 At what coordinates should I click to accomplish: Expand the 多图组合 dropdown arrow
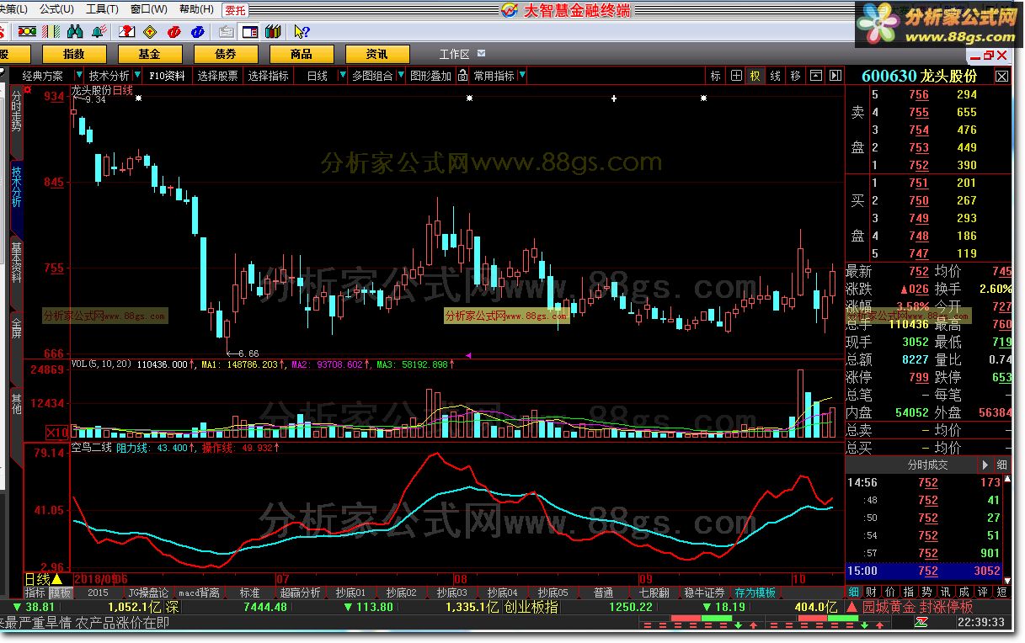click(401, 76)
